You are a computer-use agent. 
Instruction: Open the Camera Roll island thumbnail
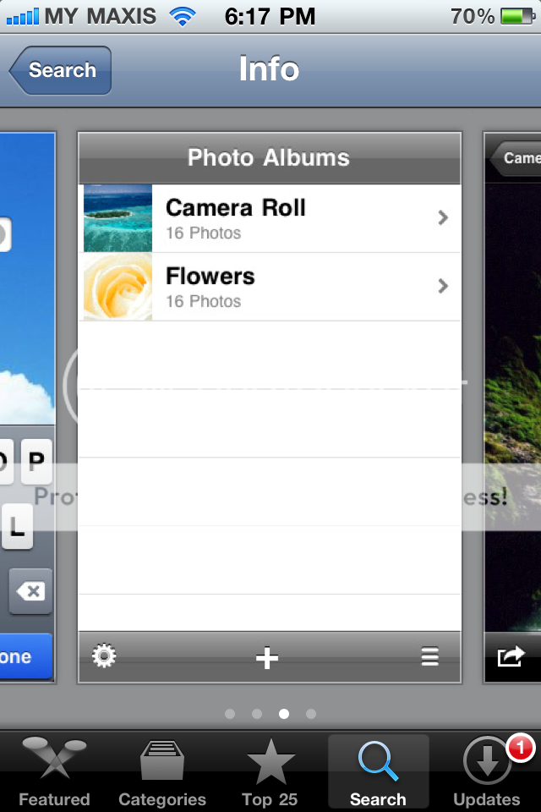118,218
